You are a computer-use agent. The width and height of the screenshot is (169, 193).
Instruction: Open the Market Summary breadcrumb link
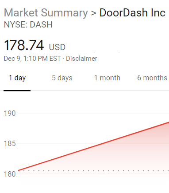[x=46, y=13]
